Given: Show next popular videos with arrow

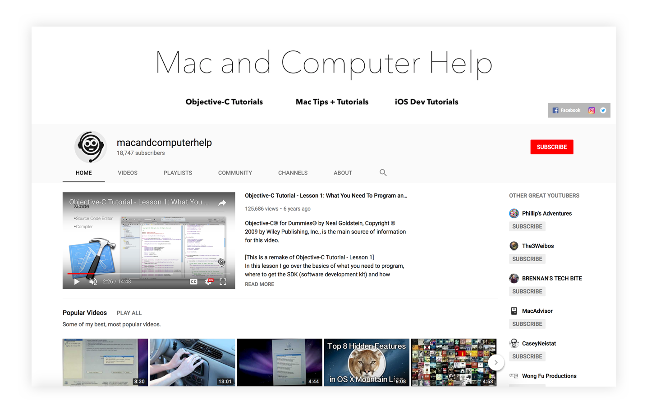Looking at the screenshot, I should click(x=496, y=362).
